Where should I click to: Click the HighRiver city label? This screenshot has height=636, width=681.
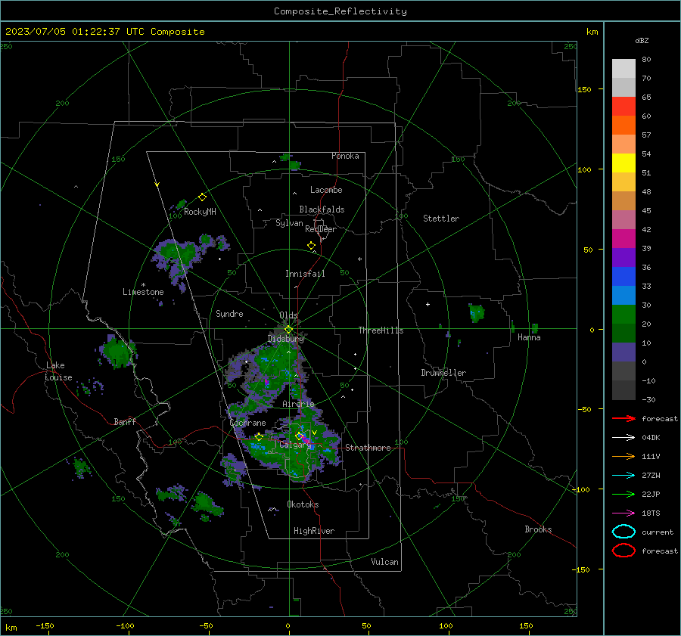[314, 531]
